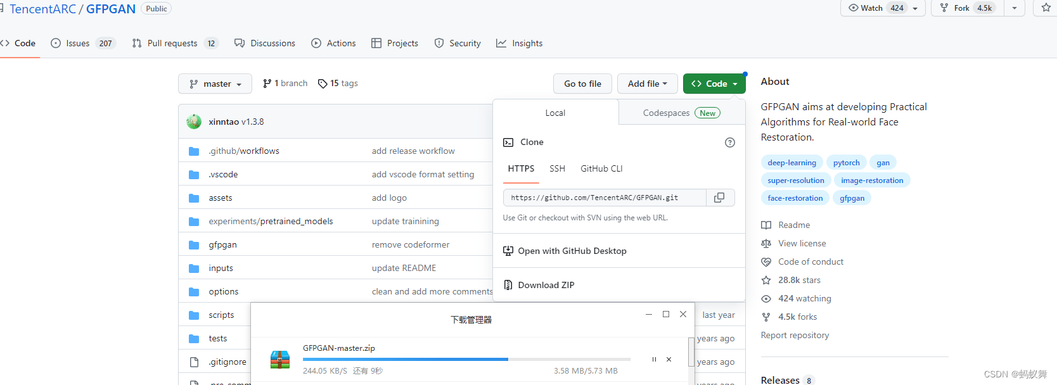Image resolution: width=1057 pixels, height=385 pixels.
Task: Toggle the green Code dropdown button
Action: click(x=714, y=84)
